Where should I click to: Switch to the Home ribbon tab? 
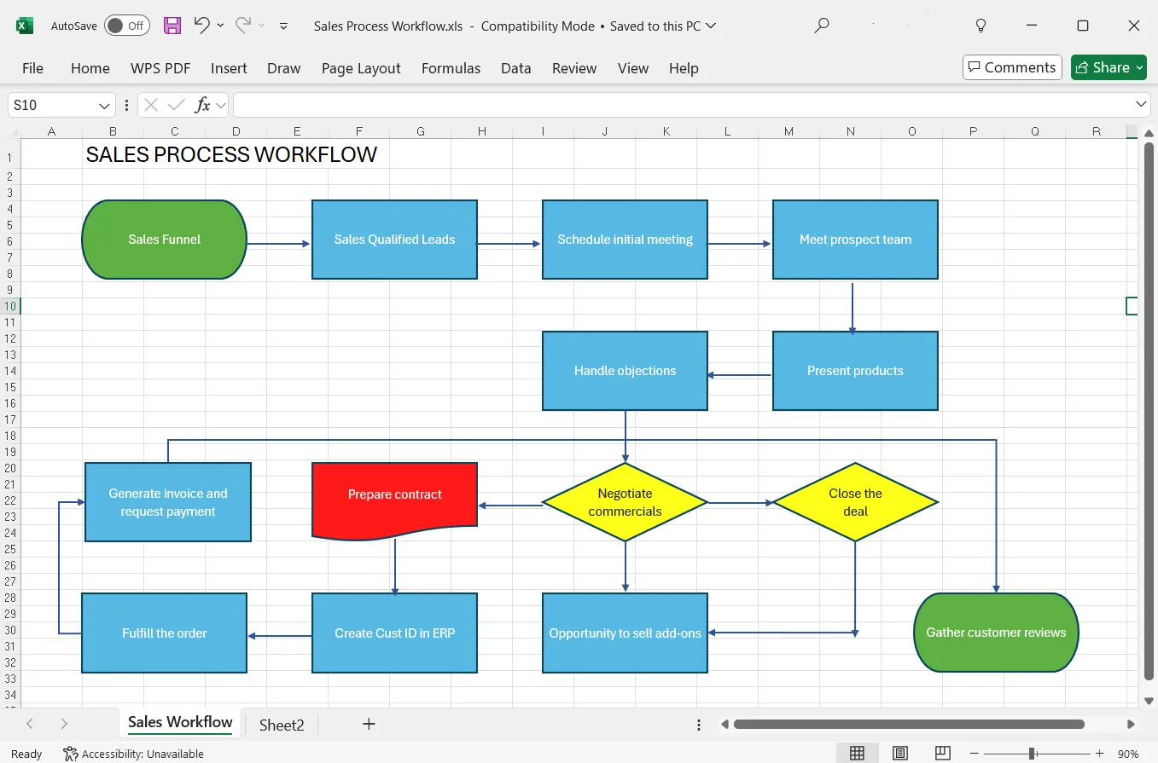tap(90, 68)
